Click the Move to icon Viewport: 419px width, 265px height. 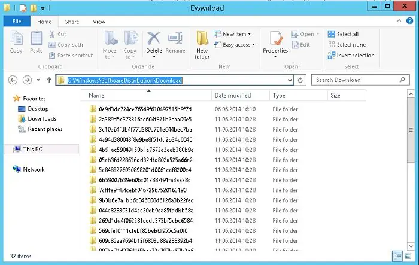[110, 38]
